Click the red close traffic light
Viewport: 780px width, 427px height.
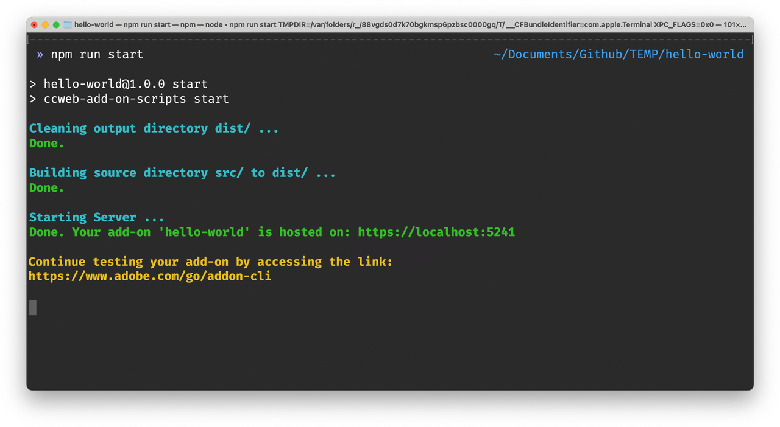click(x=35, y=25)
